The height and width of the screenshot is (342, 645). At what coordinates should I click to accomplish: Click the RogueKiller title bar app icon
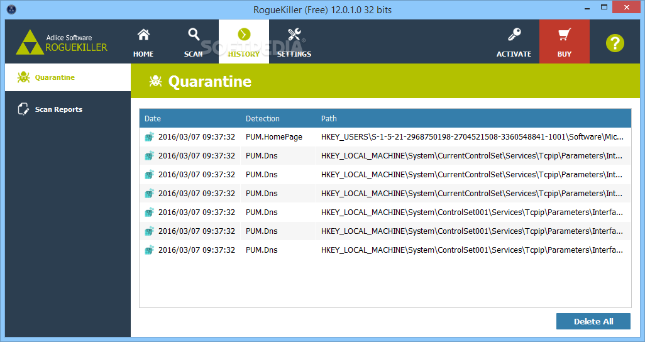(x=11, y=9)
